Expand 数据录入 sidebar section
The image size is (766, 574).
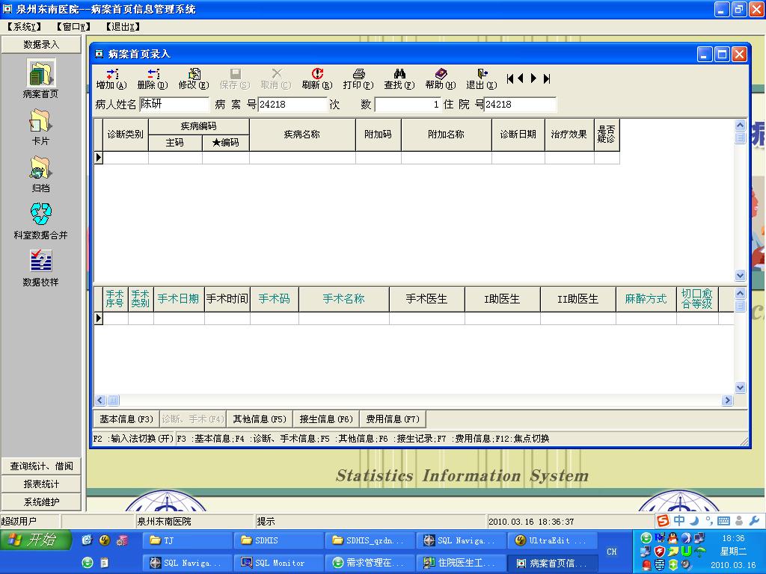(x=41, y=44)
